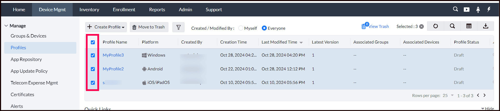This screenshot has width=500, height=111.
Task: Clear selection using the X next to Selected
Action: pos(422,27)
